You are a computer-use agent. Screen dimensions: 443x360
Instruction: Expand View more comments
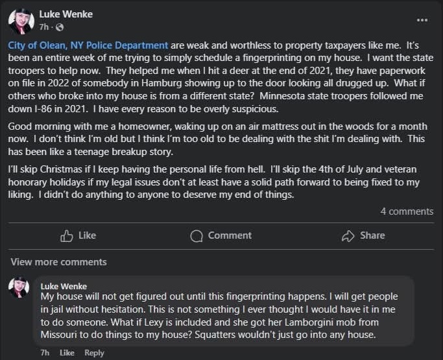[x=59, y=262]
